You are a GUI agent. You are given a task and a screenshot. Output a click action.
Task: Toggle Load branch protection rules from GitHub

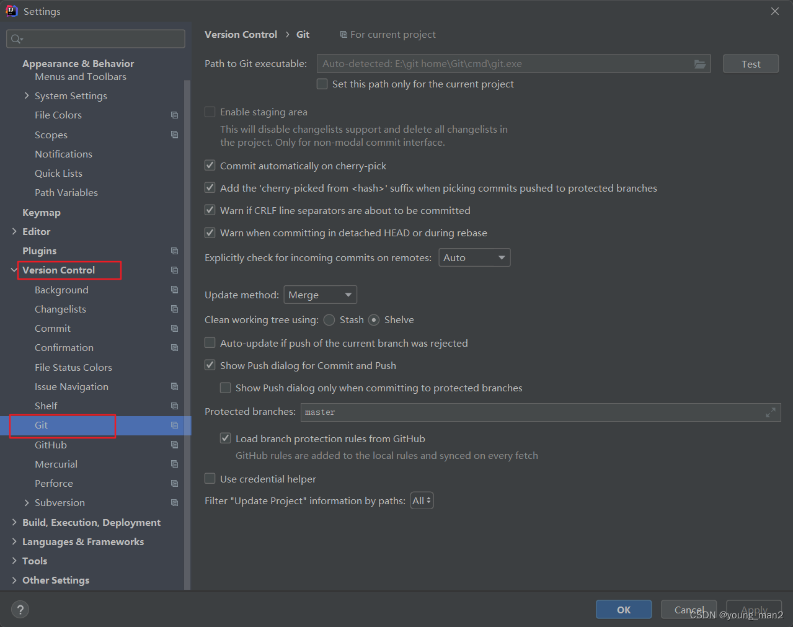226,438
